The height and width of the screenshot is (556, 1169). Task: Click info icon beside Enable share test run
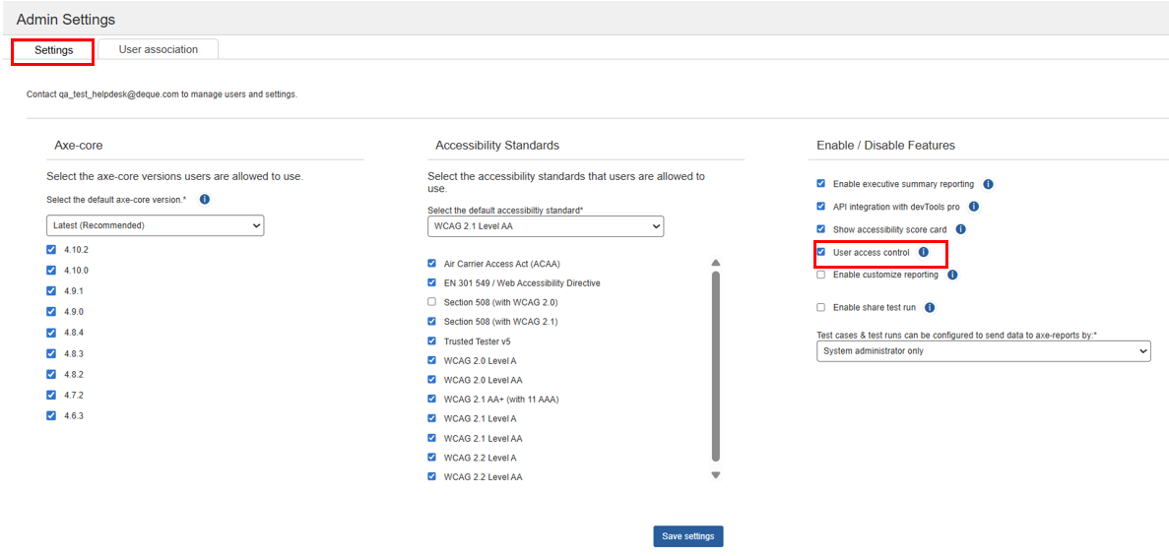(930, 308)
